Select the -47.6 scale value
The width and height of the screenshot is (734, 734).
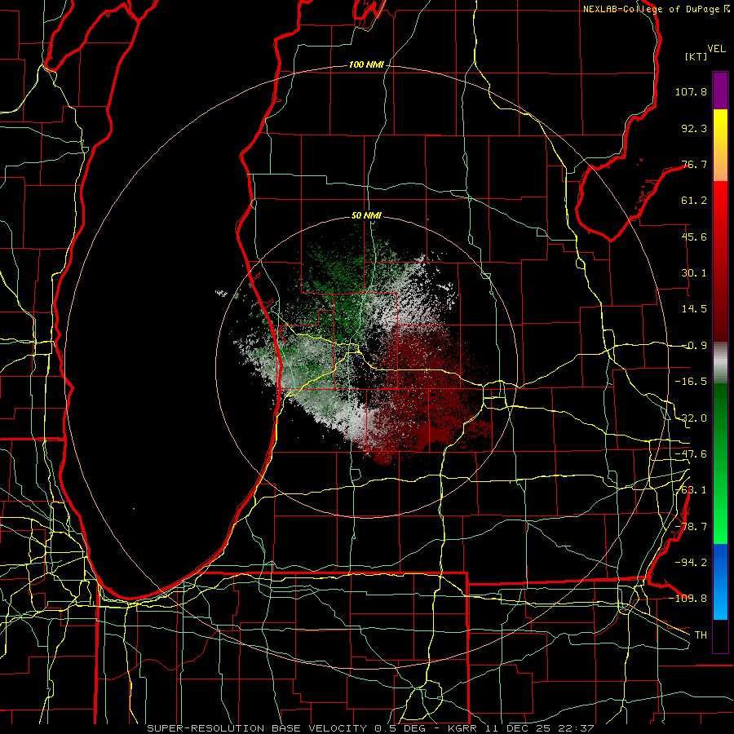(x=691, y=454)
